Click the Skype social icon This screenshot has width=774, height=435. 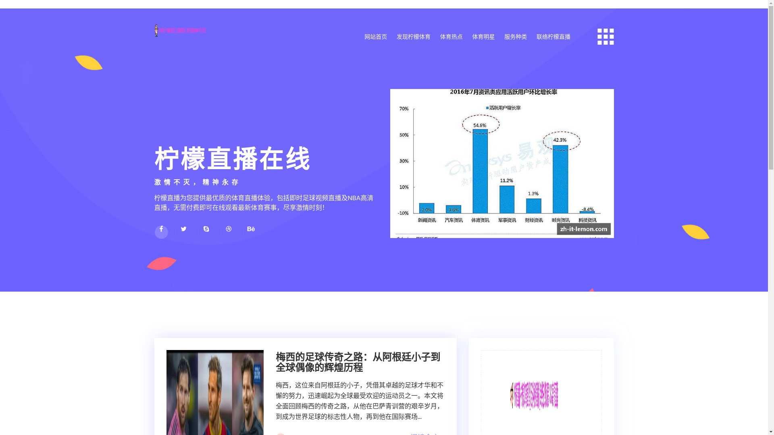coord(206,229)
